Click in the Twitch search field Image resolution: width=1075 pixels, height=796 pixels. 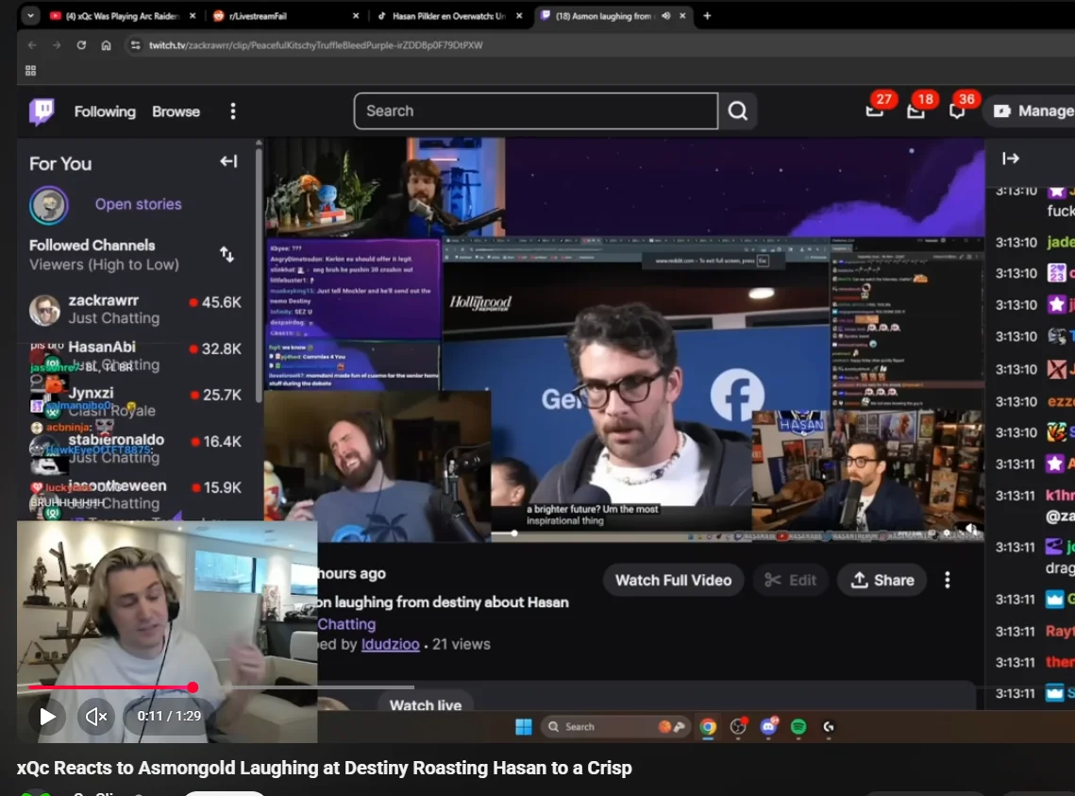point(535,111)
